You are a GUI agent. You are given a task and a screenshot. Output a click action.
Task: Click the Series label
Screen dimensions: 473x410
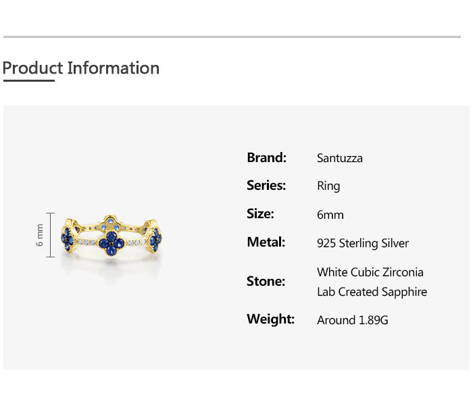[266, 185]
